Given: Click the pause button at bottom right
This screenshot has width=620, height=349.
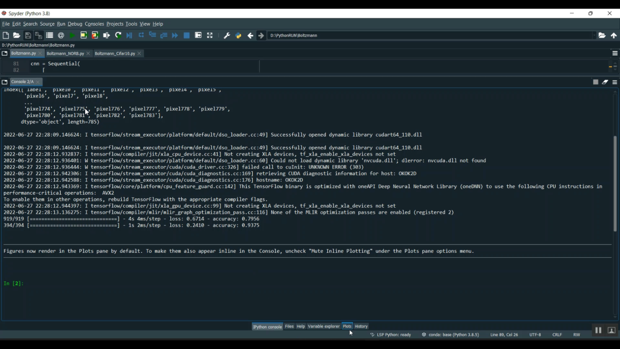Looking at the screenshot, I should [x=598, y=330].
